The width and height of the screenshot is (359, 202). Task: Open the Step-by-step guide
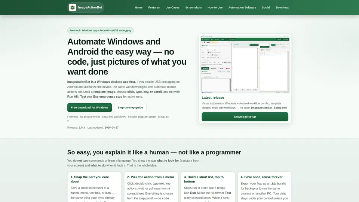click(x=130, y=107)
